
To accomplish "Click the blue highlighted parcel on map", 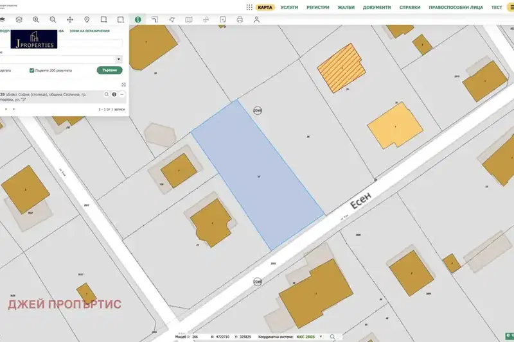I will [x=258, y=175].
